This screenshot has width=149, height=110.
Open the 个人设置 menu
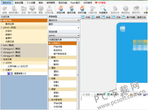(x=31, y=3)
